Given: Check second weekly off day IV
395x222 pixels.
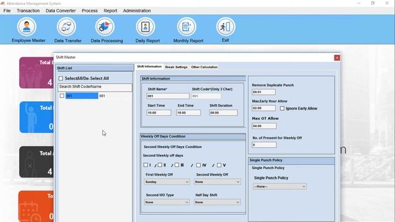Looking at the screenshot, I should pos(199,165).
